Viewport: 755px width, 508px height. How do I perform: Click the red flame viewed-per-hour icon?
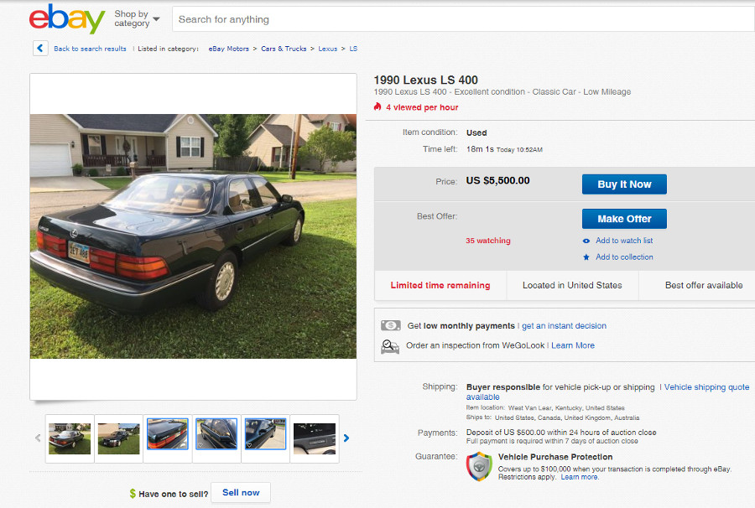coord(377,106)
